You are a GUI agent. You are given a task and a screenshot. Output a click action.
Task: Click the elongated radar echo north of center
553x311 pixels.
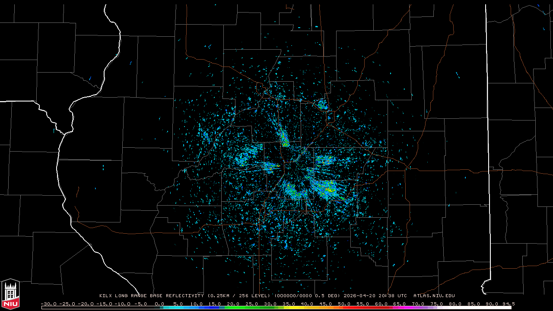coord(283,137)
